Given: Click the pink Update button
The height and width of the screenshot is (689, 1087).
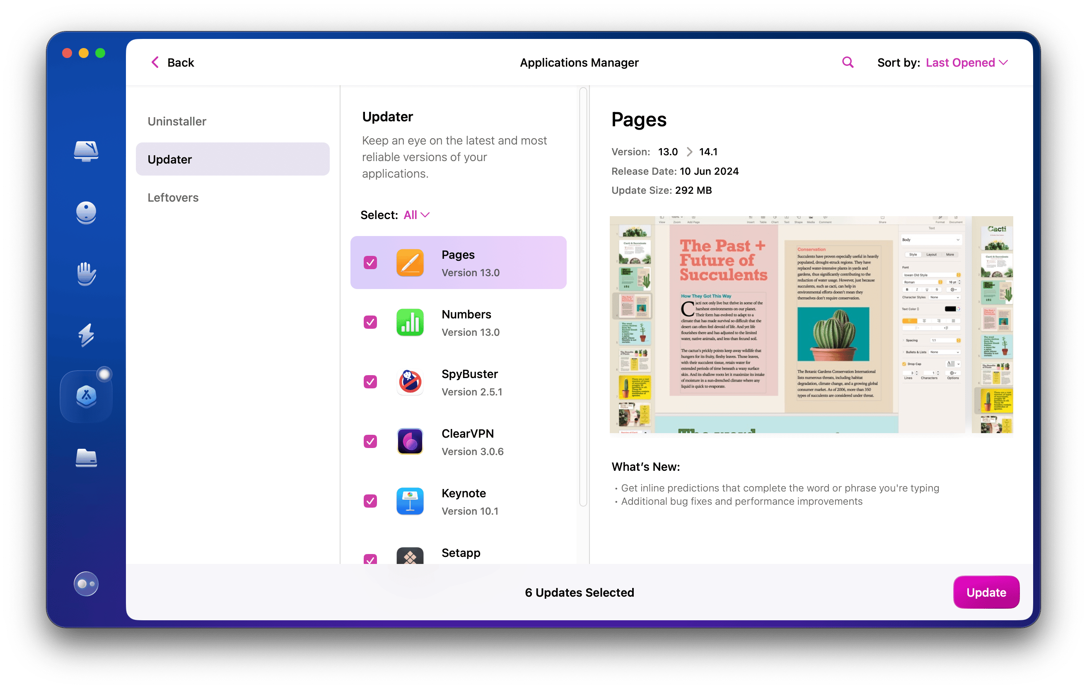Looking at the screenshot, I should pos(986,592).
